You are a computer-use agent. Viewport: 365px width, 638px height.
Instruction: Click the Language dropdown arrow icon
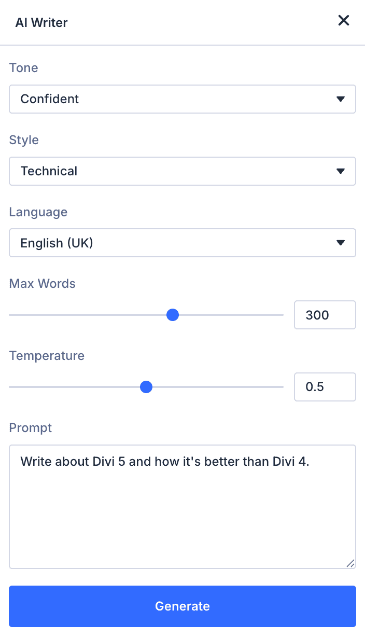[x=341, y=243]
